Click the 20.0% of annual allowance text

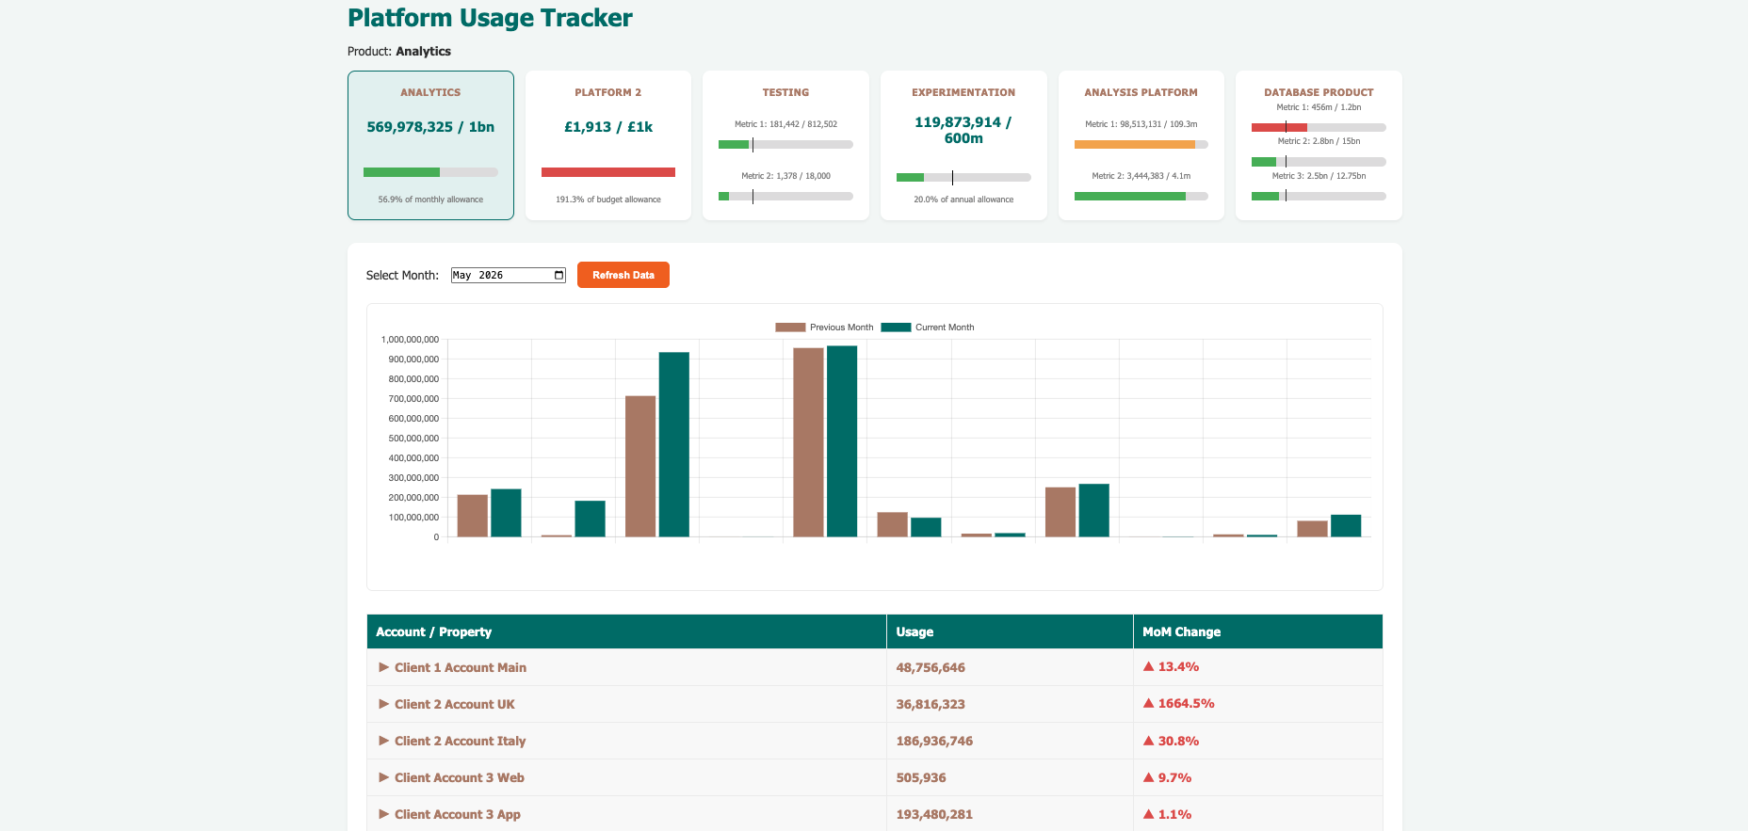tap(963, 200)
